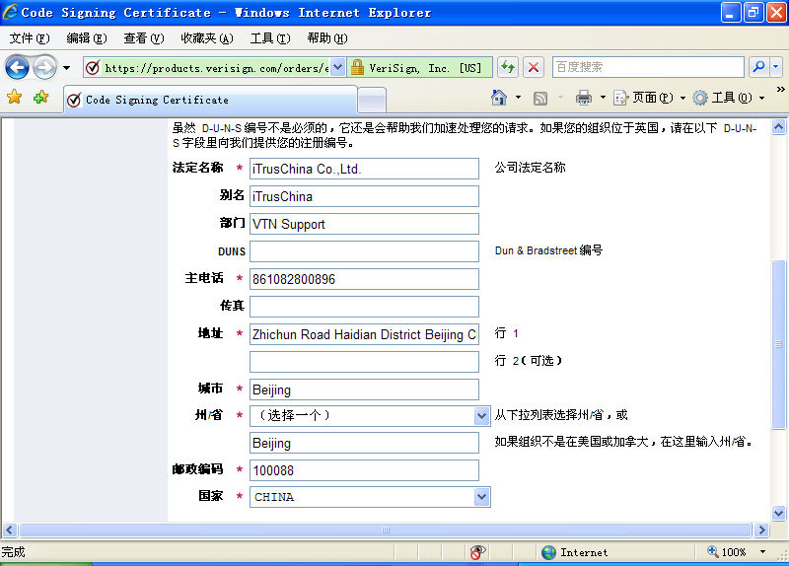Click the search magnifier icon
Screen dimensions: 789x566
tap(758, 67)
